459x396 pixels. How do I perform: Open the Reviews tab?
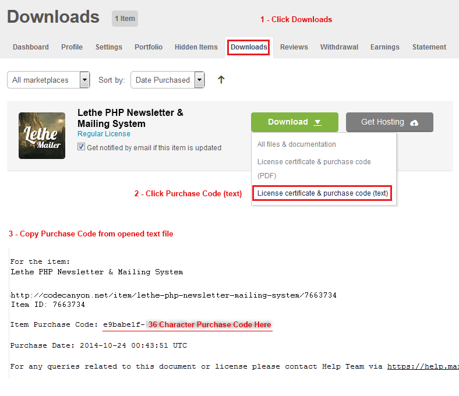pos(294,47)
